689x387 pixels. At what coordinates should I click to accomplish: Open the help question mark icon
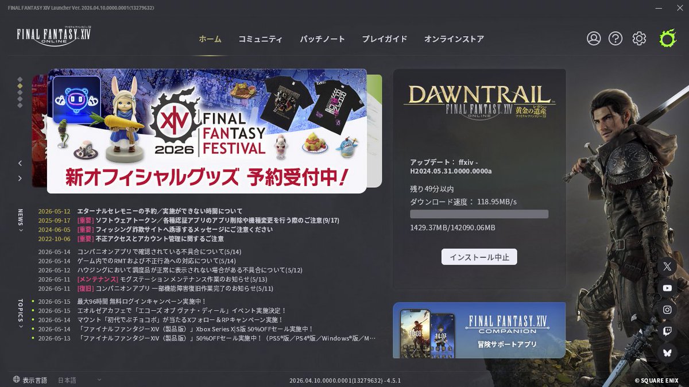[x=616, y=38]
